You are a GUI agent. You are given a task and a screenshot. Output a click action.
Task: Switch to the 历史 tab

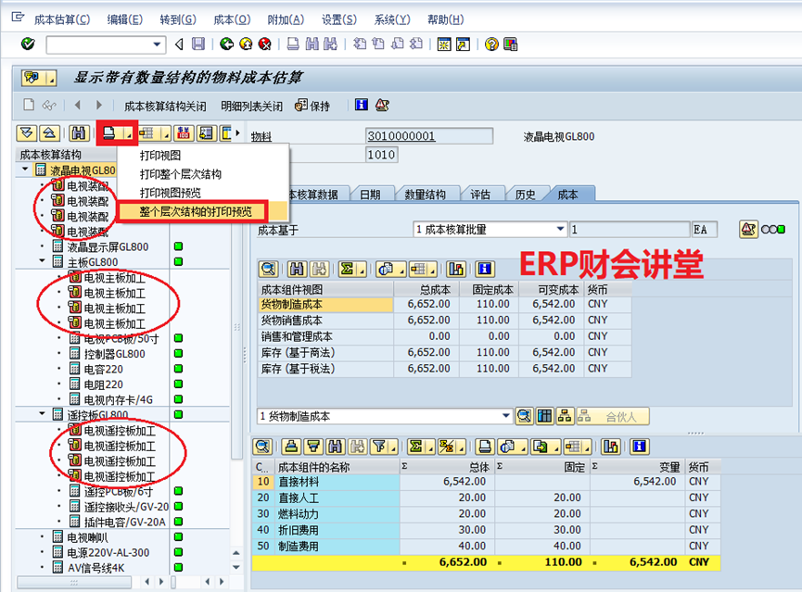tap(525, 195)
